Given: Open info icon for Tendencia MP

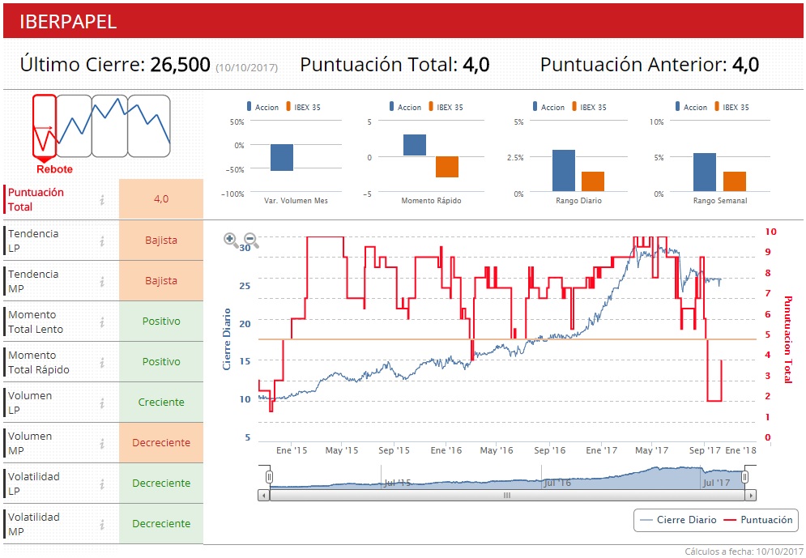Looking at the screenshot, I should (102, 281).
